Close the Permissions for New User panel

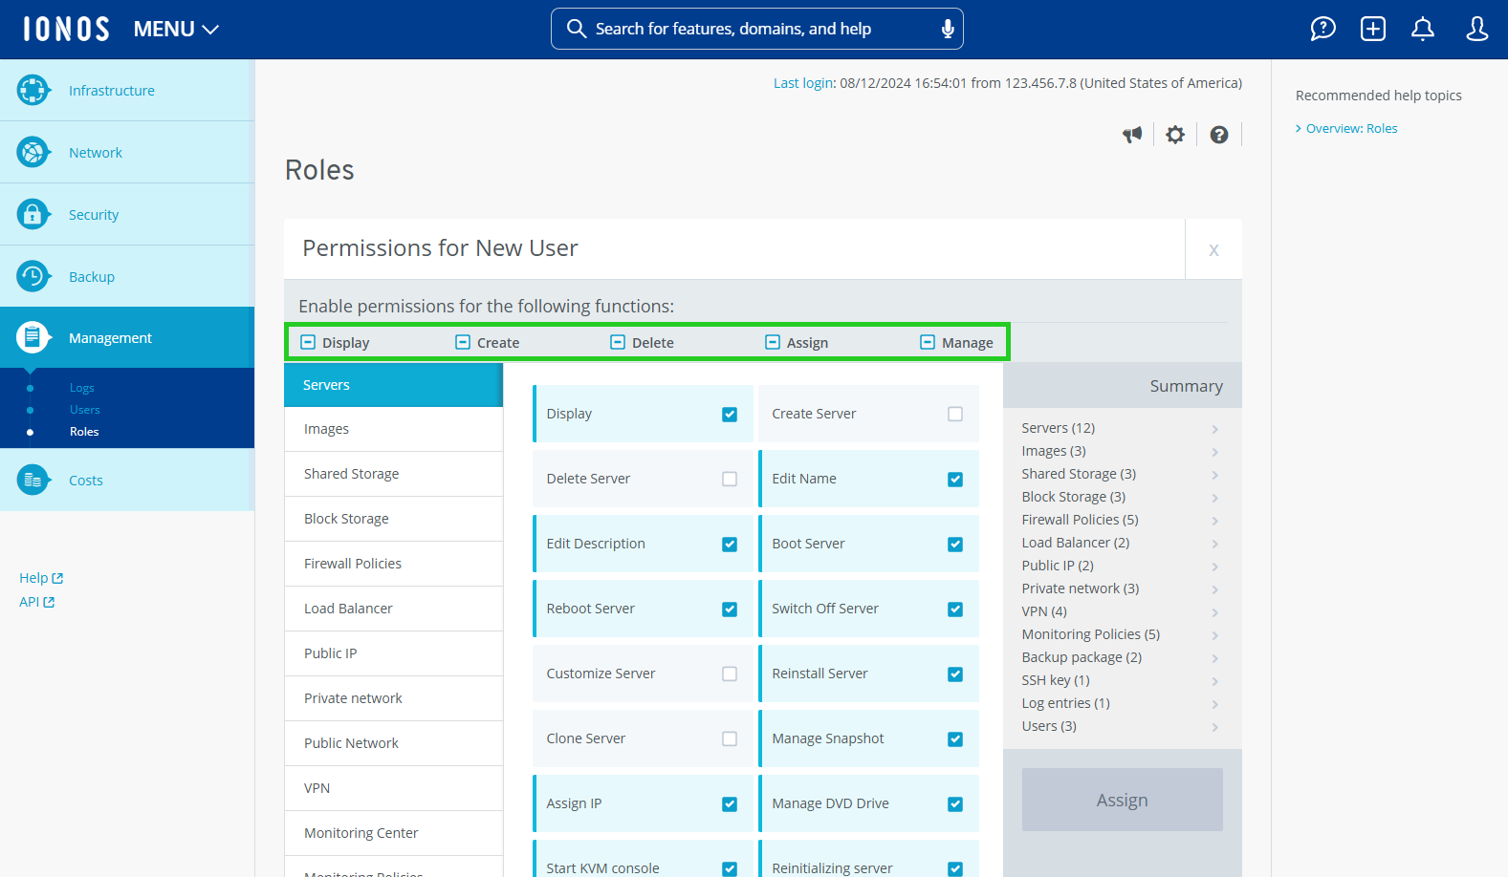click(x=1213, y=249)
